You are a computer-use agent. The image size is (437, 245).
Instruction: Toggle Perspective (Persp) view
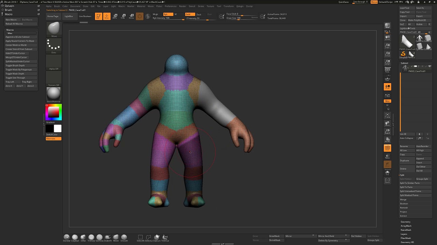coord(387,70)
